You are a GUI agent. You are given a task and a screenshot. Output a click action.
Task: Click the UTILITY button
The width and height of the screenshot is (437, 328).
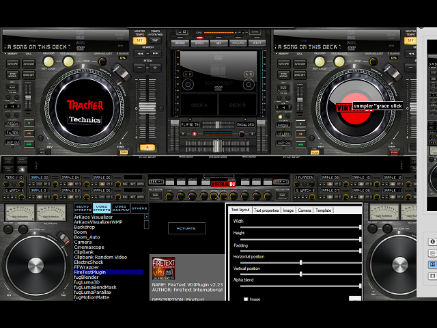click(x=257, y=43)
